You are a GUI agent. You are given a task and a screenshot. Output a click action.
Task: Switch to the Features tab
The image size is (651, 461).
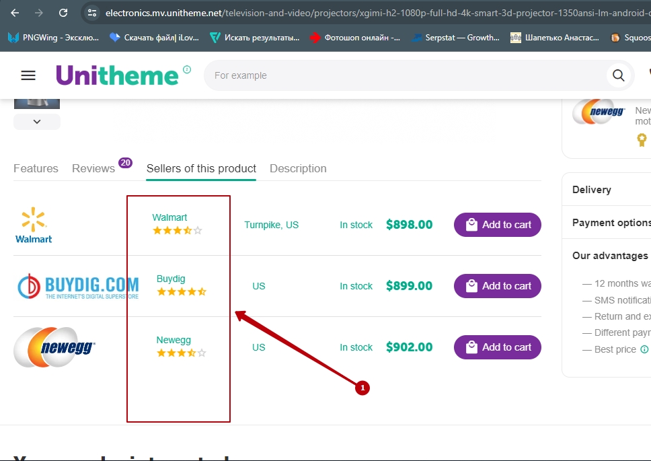click(x=36, y=168)
